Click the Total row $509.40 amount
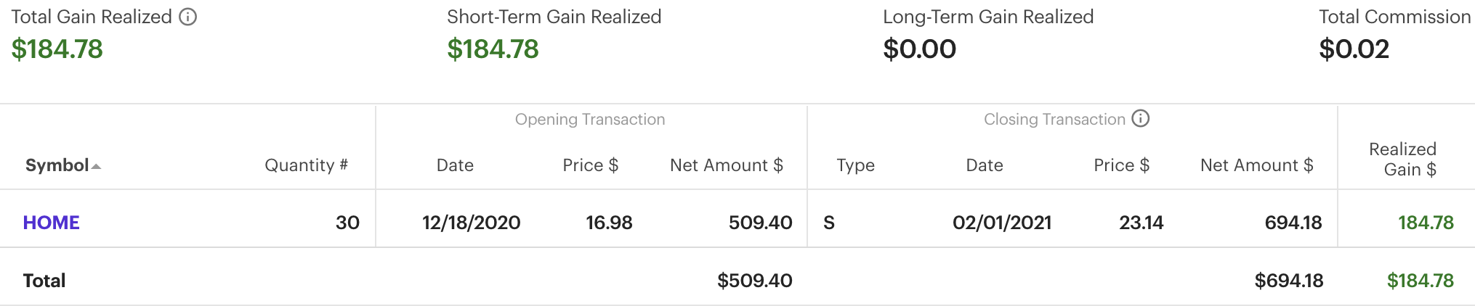 [754, 281]
